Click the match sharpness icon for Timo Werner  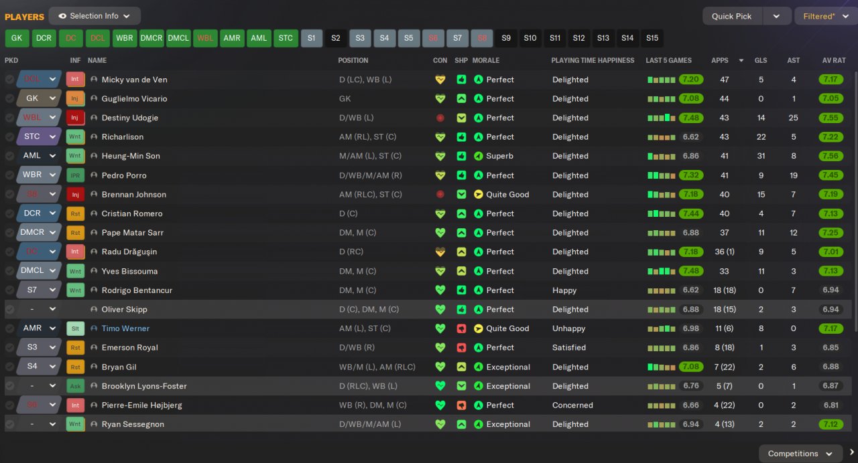click(x=461, y=329)
